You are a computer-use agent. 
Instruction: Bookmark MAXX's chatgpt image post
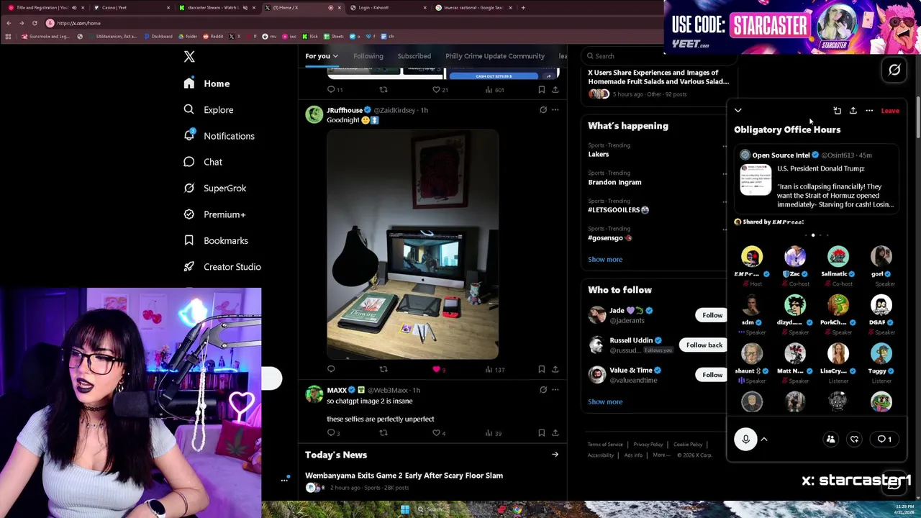tap(541, 433)
